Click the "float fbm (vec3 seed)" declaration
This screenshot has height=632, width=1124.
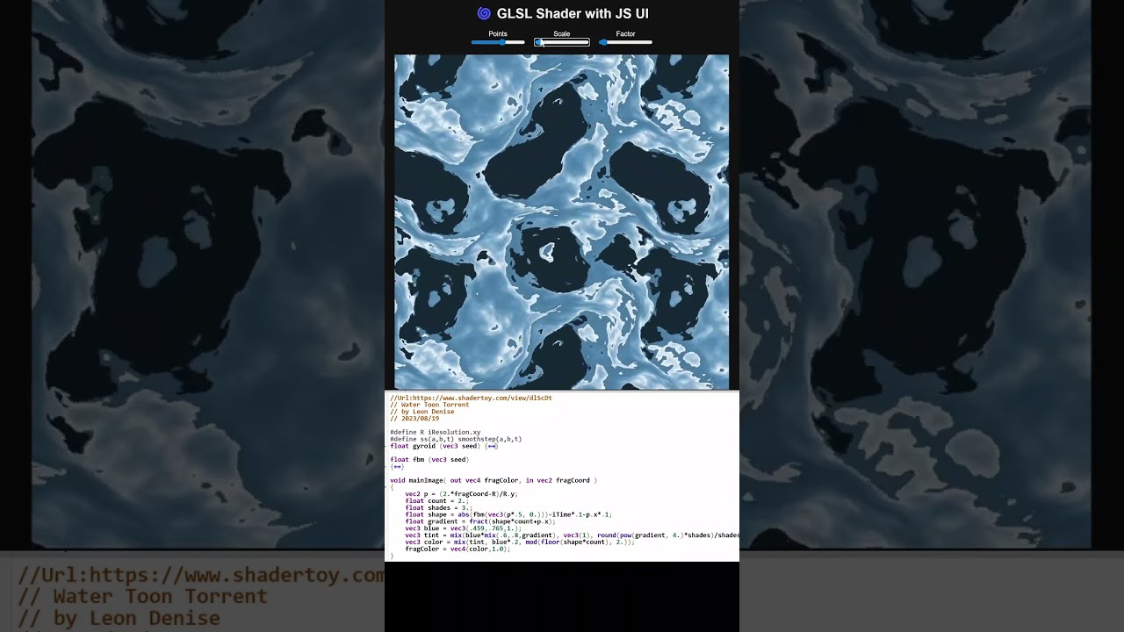[x=430, y=459]
